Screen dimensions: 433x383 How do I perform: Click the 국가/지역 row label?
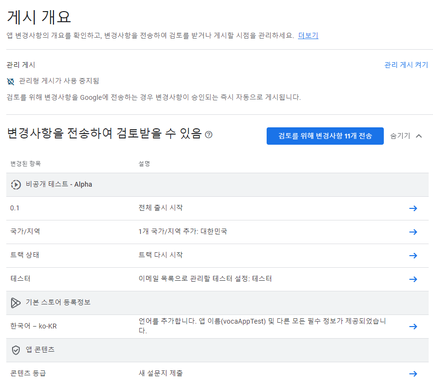pos(25,231)
